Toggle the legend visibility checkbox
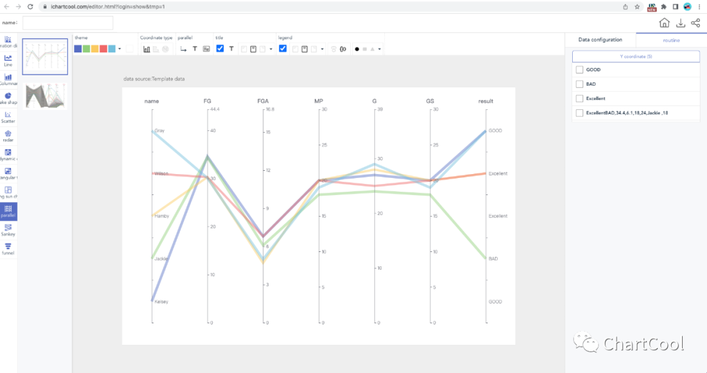Screen dimensions: 707x373 point(283,48)
